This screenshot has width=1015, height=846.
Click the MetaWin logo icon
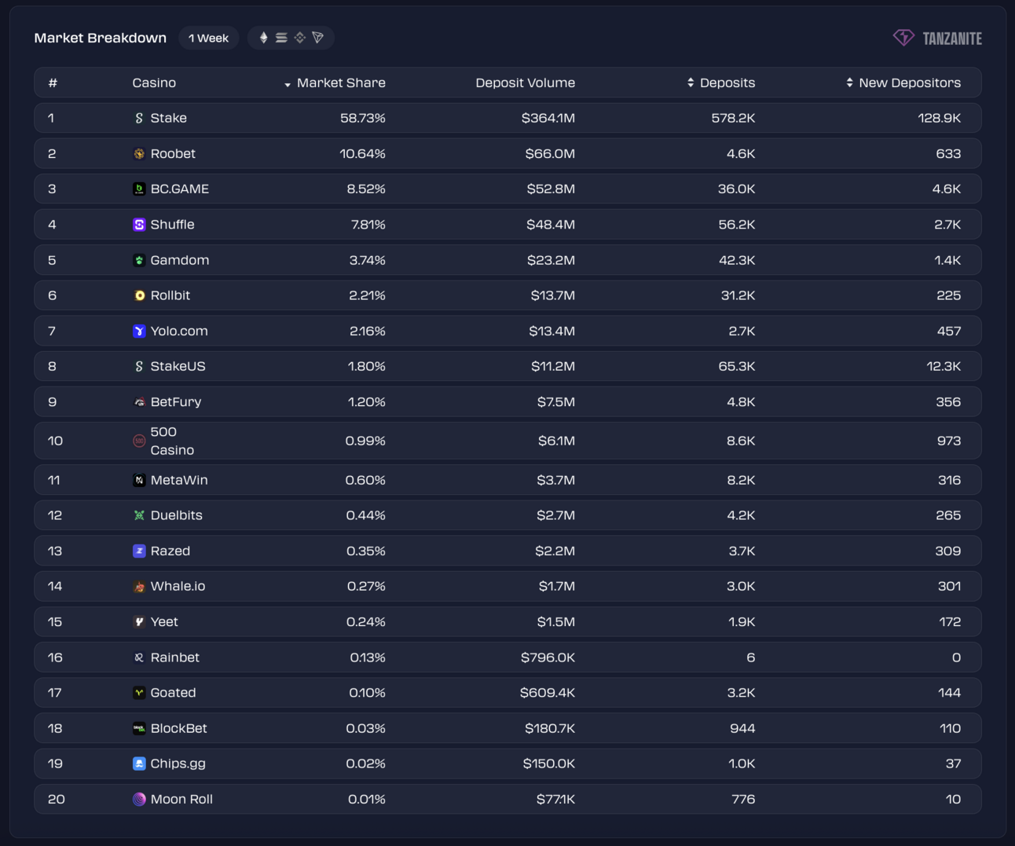pyautogui.click(x=139, y=480)
